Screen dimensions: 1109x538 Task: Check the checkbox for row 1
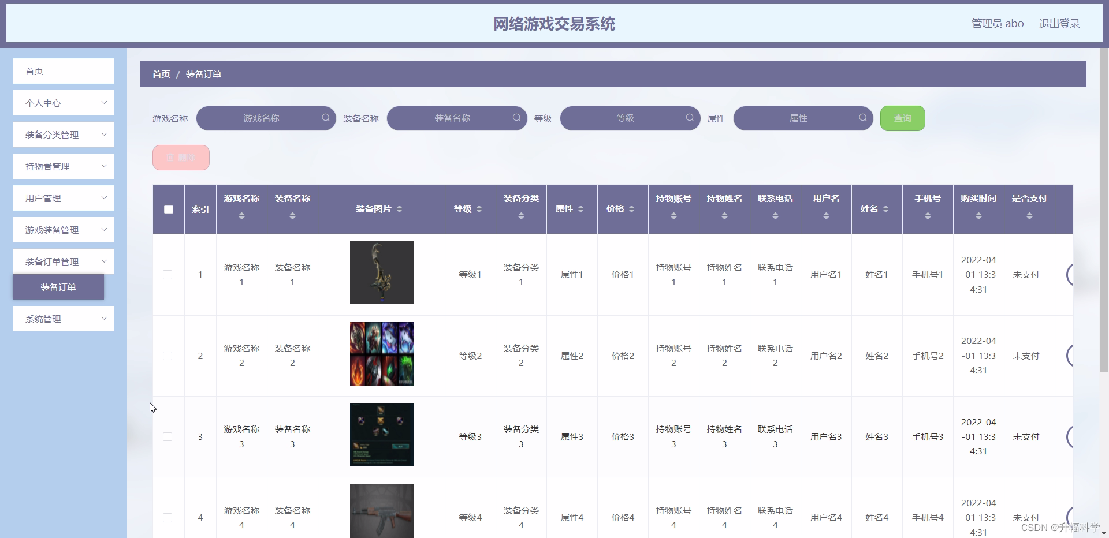pyautogui.click(x=168, y=275)
